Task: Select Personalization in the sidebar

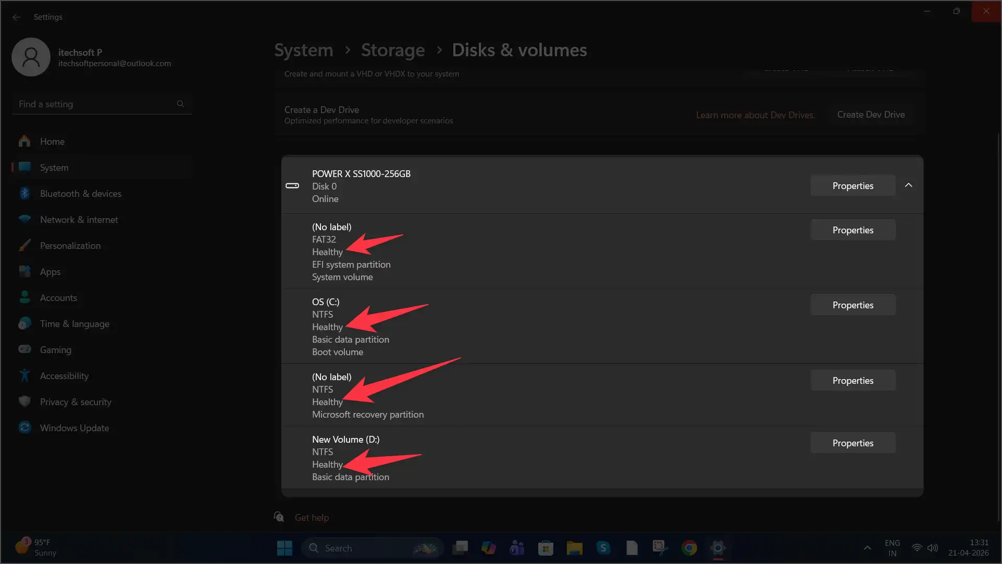Action: point(70,245)
